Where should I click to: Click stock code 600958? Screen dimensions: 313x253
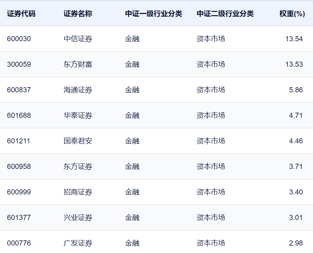tap(19, 166)
